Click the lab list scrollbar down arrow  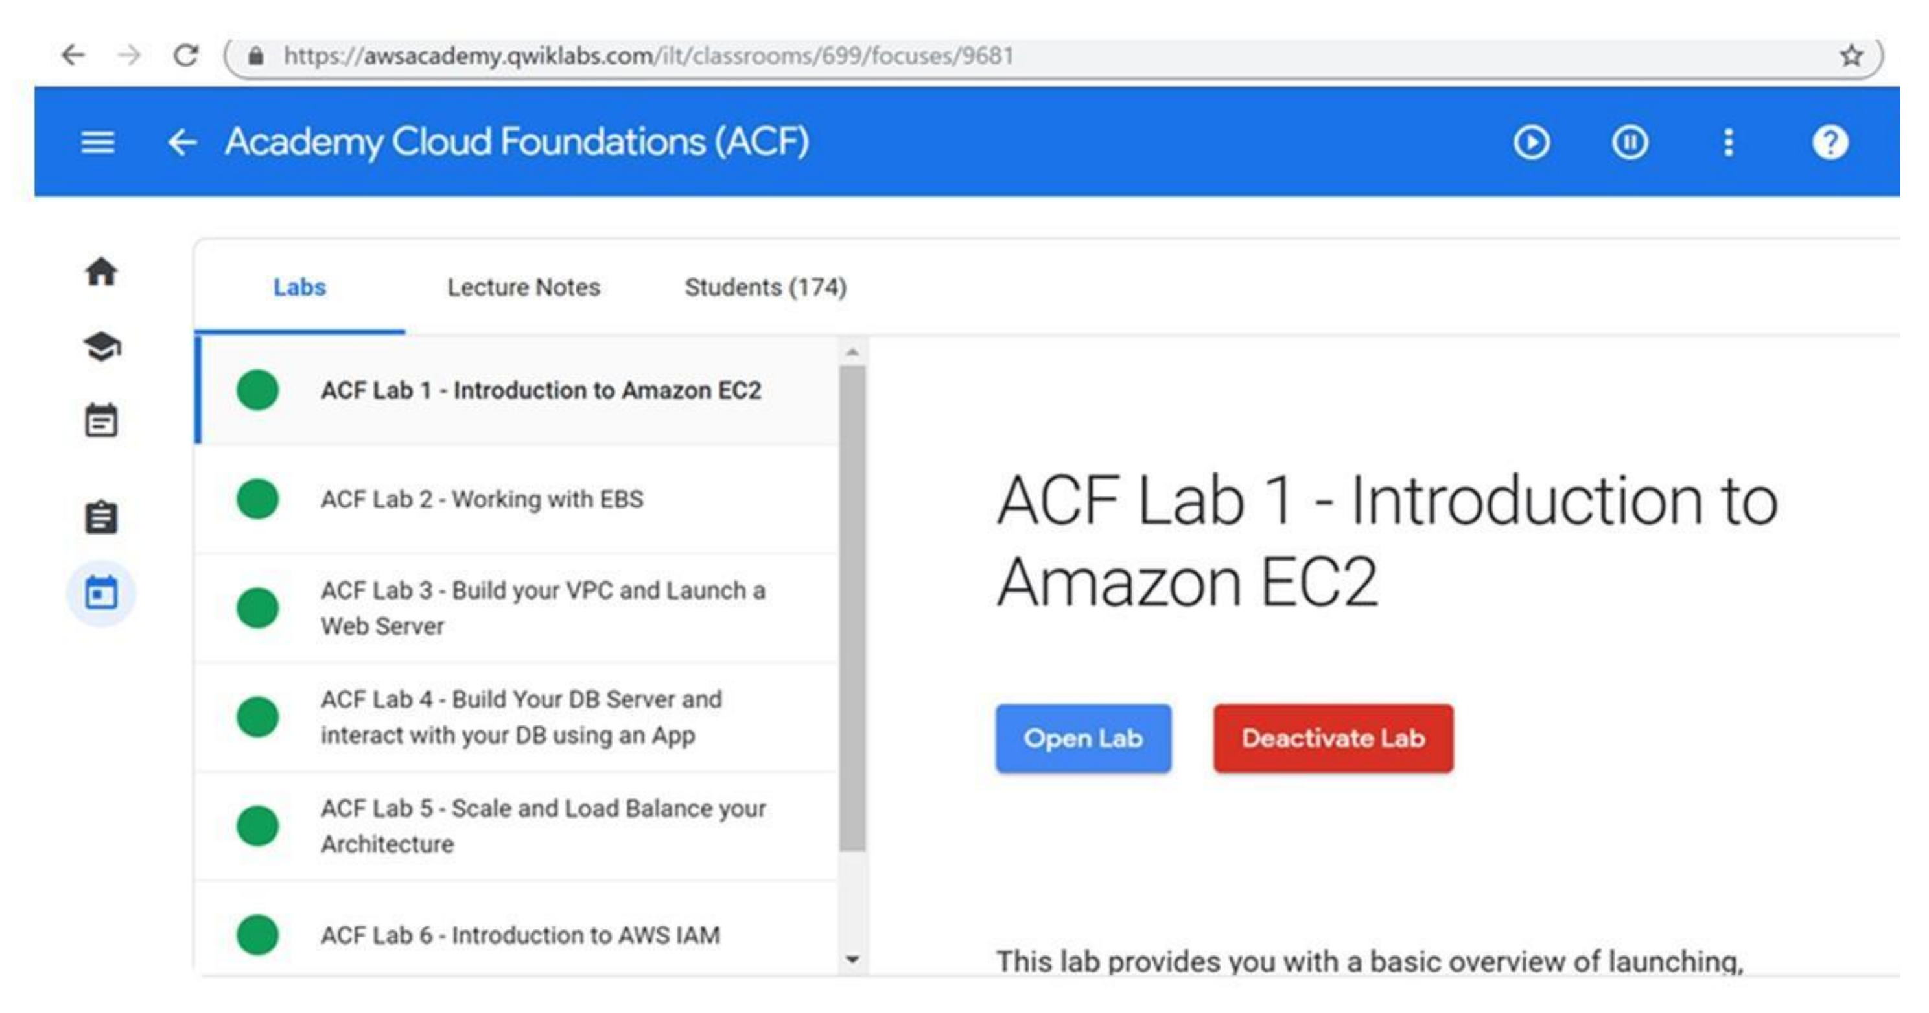point(852,959)
